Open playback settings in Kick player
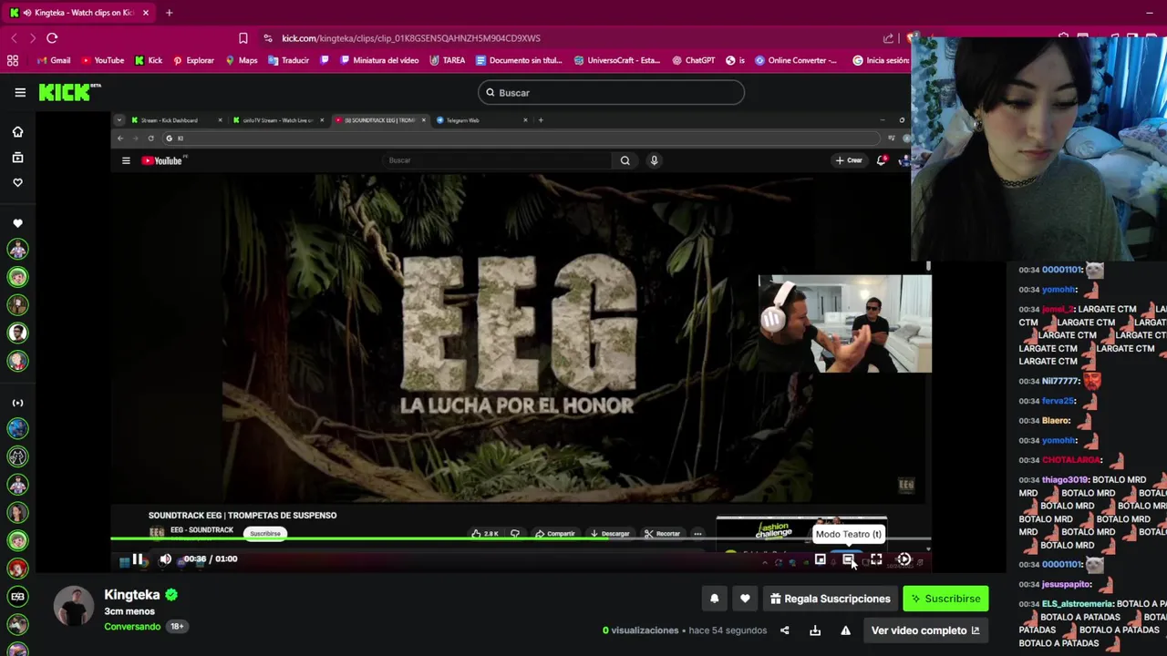1167x656 pixels. click(x=904, y=559)
